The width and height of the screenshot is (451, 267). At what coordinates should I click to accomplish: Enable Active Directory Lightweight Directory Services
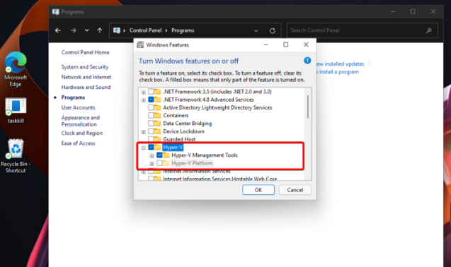point(151,107)
